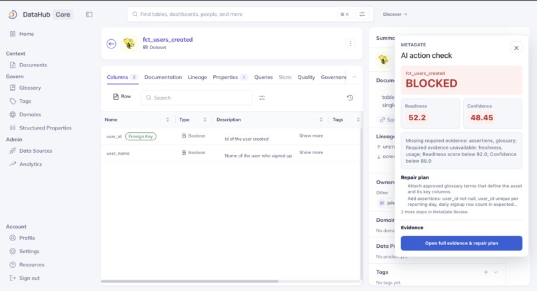Image resolution: width=537 pixels, height=291 pixels.
Task: Click '2 more steps in MetaGate Review'
Action: pos(434,212)
